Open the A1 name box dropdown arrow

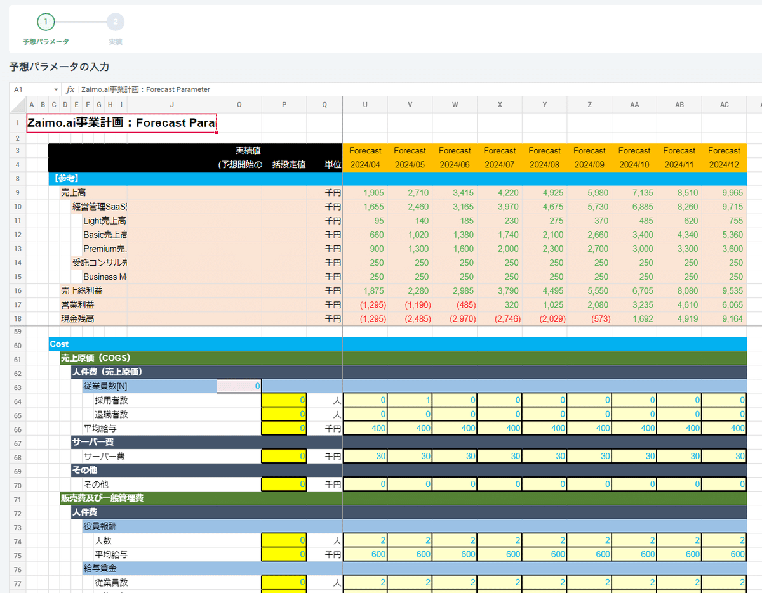coord(56,89)
